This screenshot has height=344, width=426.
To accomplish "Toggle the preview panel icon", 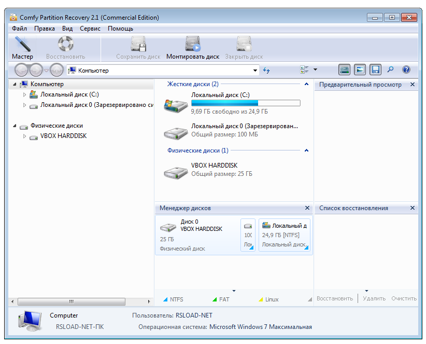I will pyautogui.click(x=360, y=70).
